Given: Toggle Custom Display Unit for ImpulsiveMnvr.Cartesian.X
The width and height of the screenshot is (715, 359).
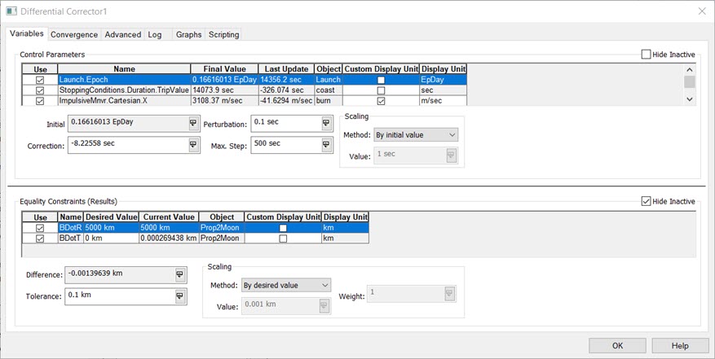Looking at the screenshot, I should (381, 100).
